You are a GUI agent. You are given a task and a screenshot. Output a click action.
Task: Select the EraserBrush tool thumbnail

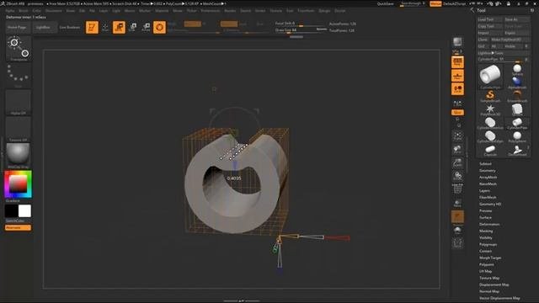(517, 96)
